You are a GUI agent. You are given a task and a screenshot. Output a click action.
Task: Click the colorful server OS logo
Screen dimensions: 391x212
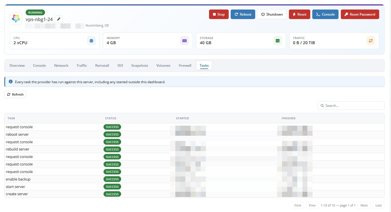[x=16, y=18]
